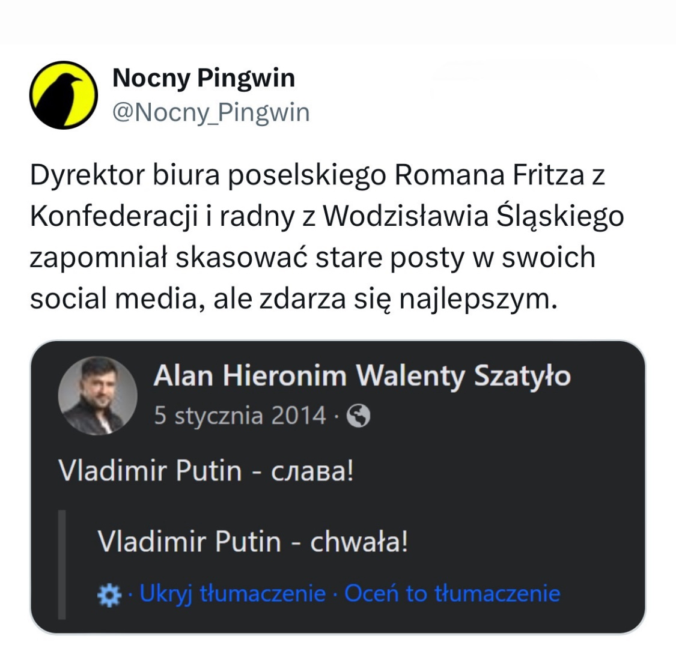The image size is (676, 654).
Task: Click the Nocny Pingwin display name
Action: tap(204, 78)
